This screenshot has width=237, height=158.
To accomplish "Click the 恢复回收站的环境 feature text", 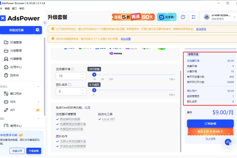I will [71, 129].
